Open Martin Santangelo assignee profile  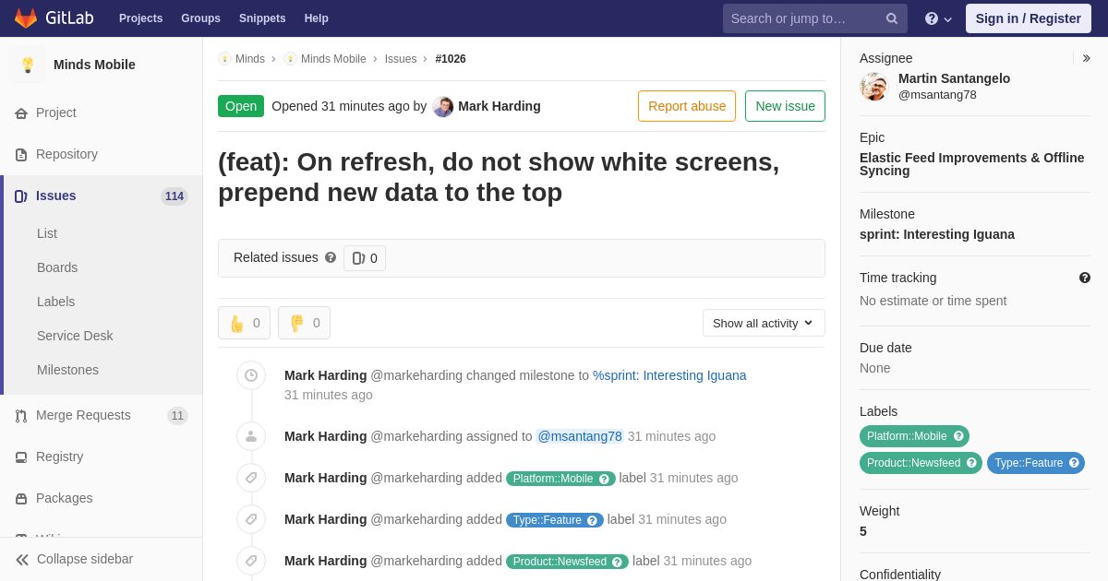[x=954, y=78]
